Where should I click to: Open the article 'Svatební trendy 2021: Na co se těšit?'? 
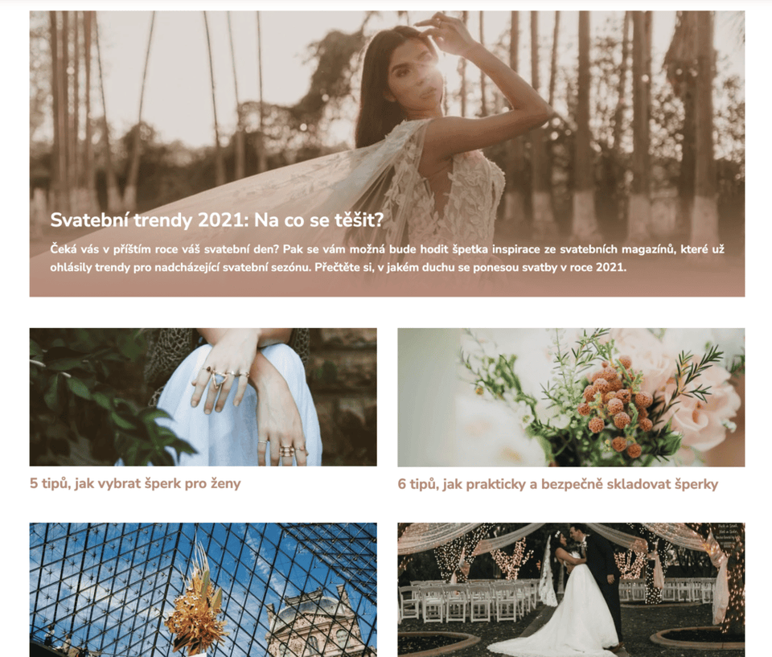point(216,220)
